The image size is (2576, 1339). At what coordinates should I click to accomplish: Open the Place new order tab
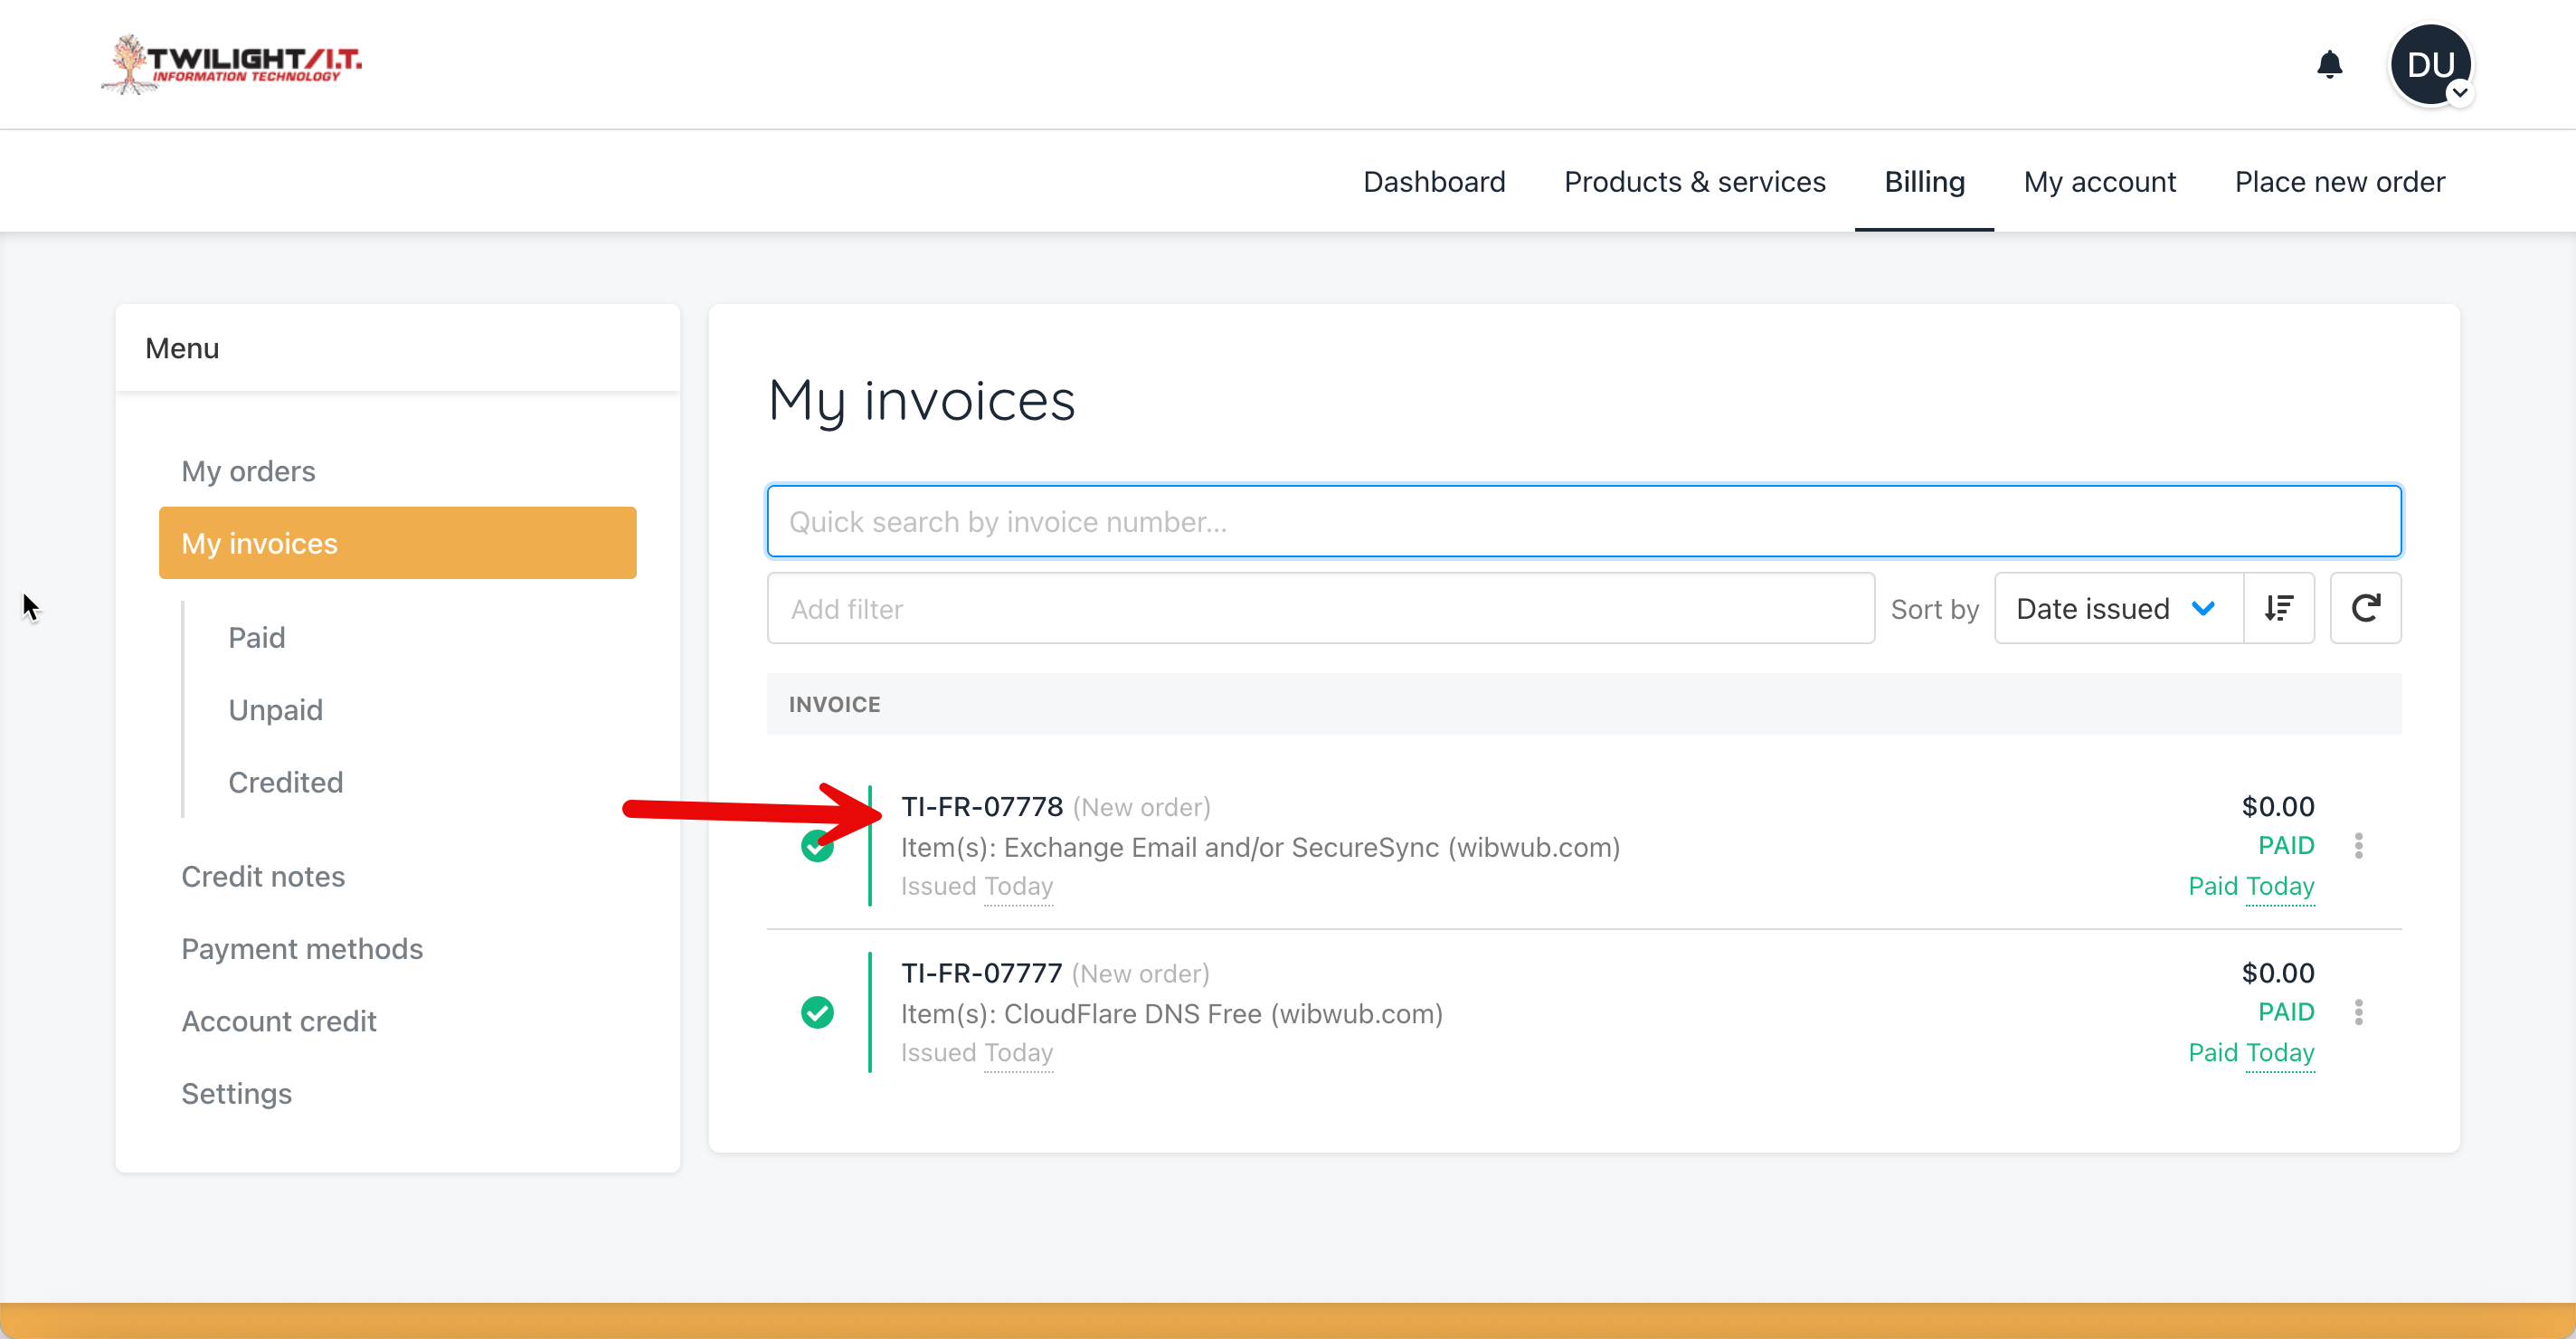[2339, 182]
